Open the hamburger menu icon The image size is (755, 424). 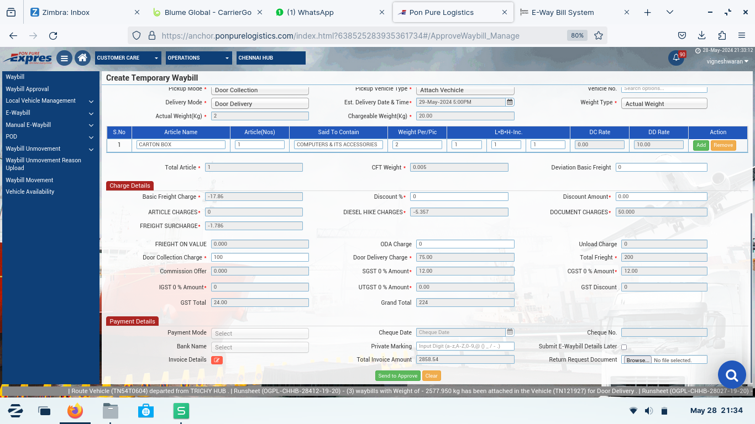[64, 58]
